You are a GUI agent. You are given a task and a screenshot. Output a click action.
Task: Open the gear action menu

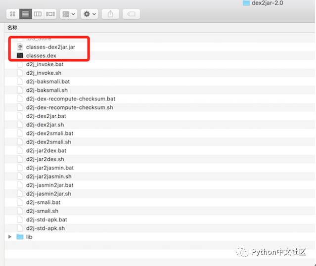[90, 14]
